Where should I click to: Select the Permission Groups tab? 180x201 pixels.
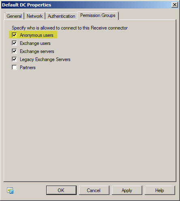coord(98,15)
